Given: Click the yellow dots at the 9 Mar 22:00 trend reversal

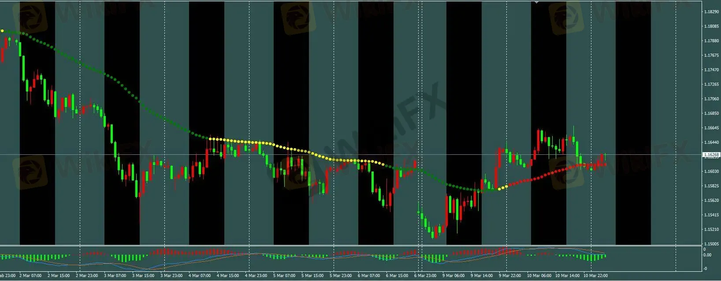Looking at the screenshot, I should pyautogui.click(x=502, y=187).
